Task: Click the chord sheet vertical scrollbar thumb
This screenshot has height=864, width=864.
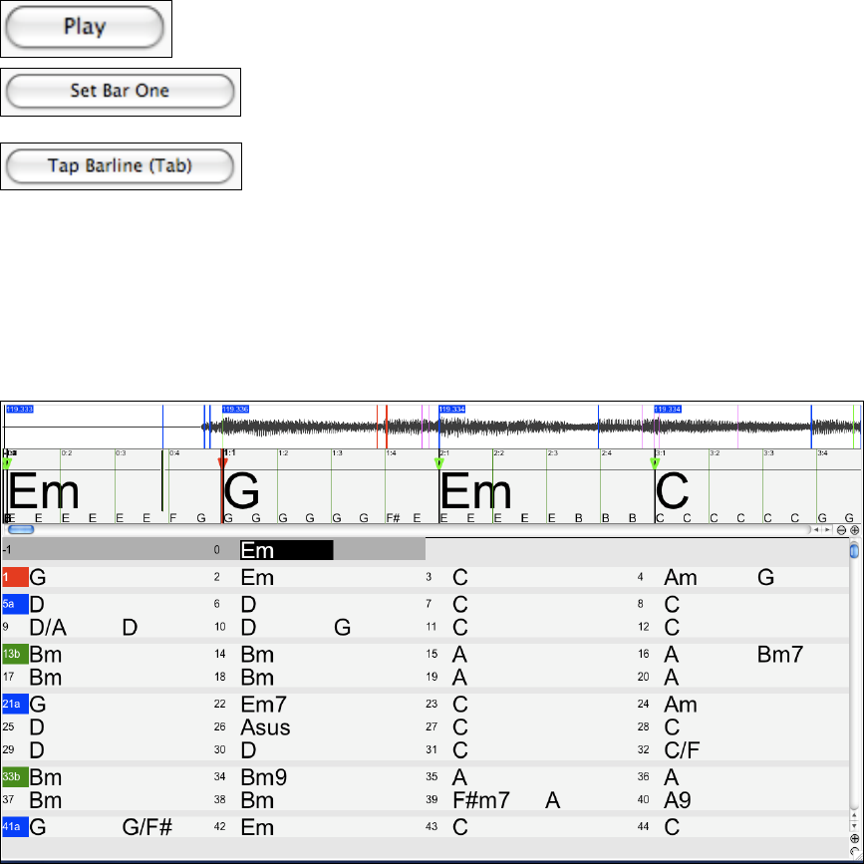Action: tap(854, 551)
